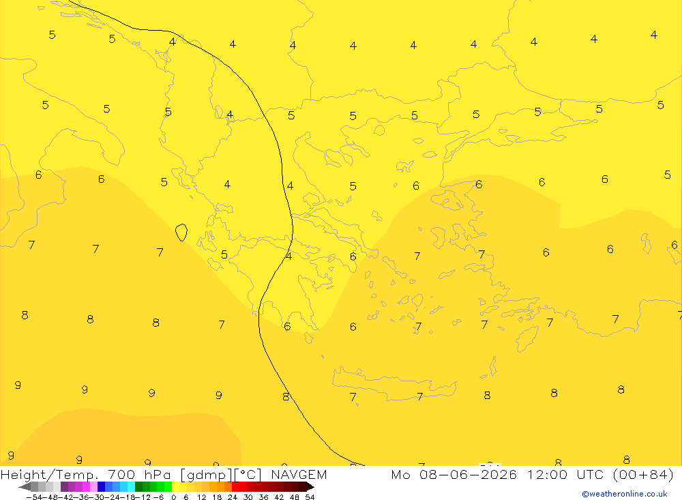Viewport: 682px width, 500px height.
Task: Click the small closed black contour loop on the map
Action: [x=181, y=233]
